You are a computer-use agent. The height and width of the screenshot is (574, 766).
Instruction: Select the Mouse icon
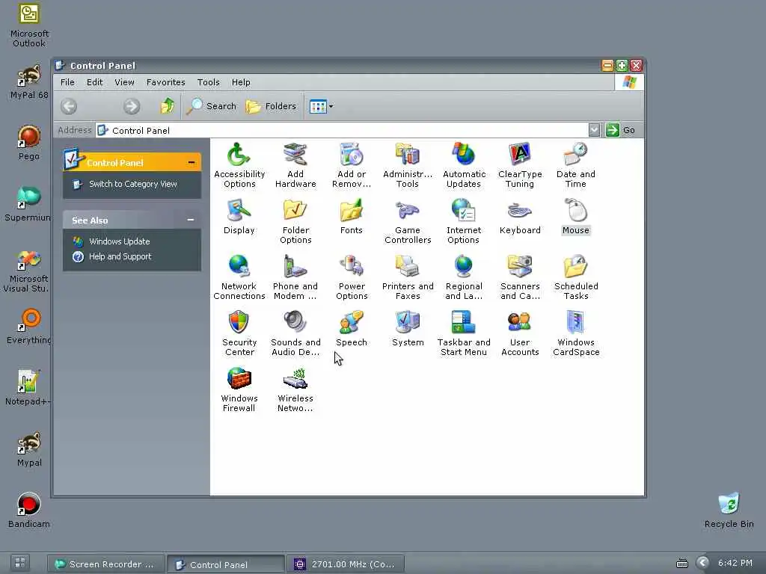pos(576,217)
